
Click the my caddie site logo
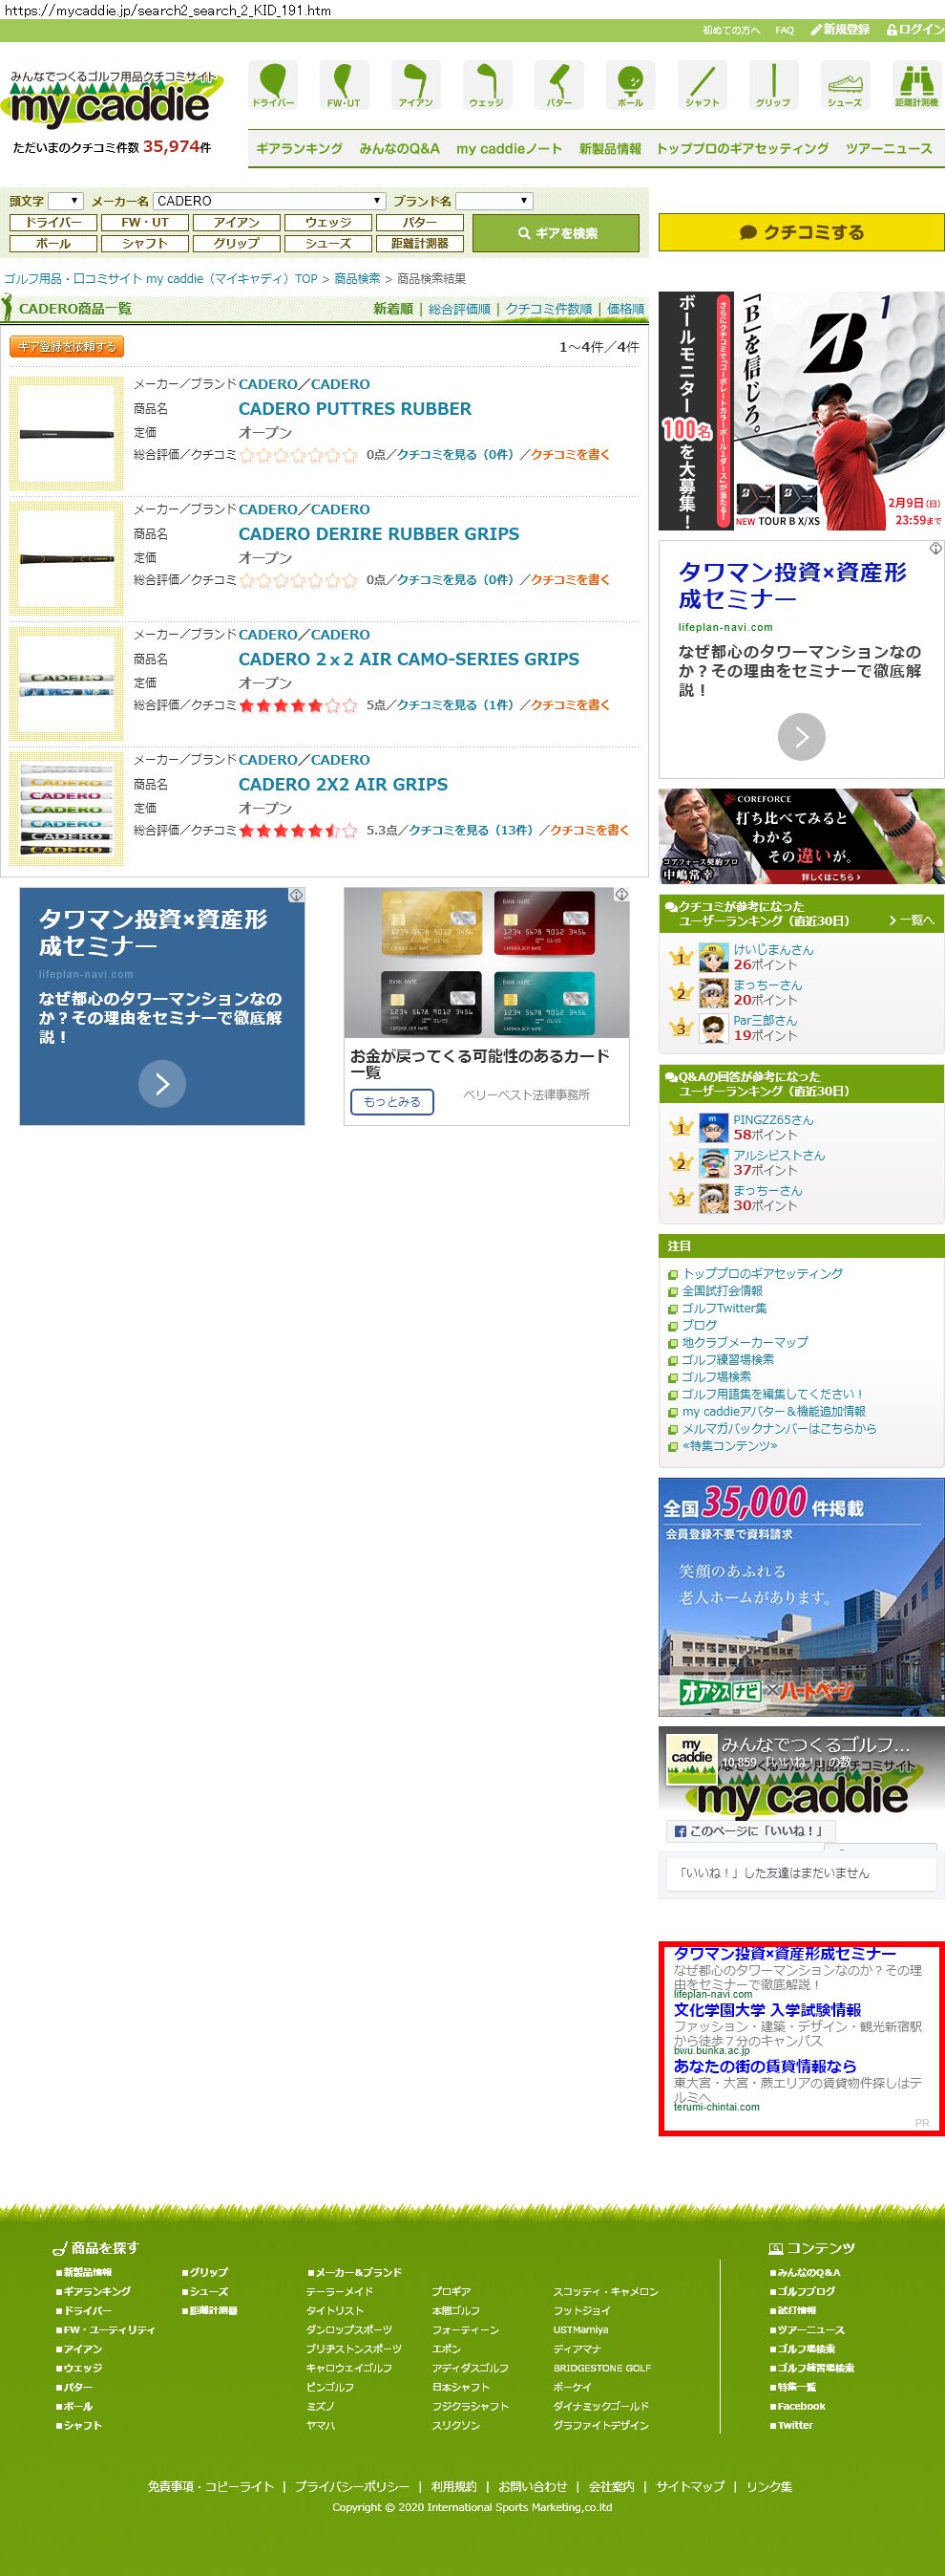coord(112,100)
